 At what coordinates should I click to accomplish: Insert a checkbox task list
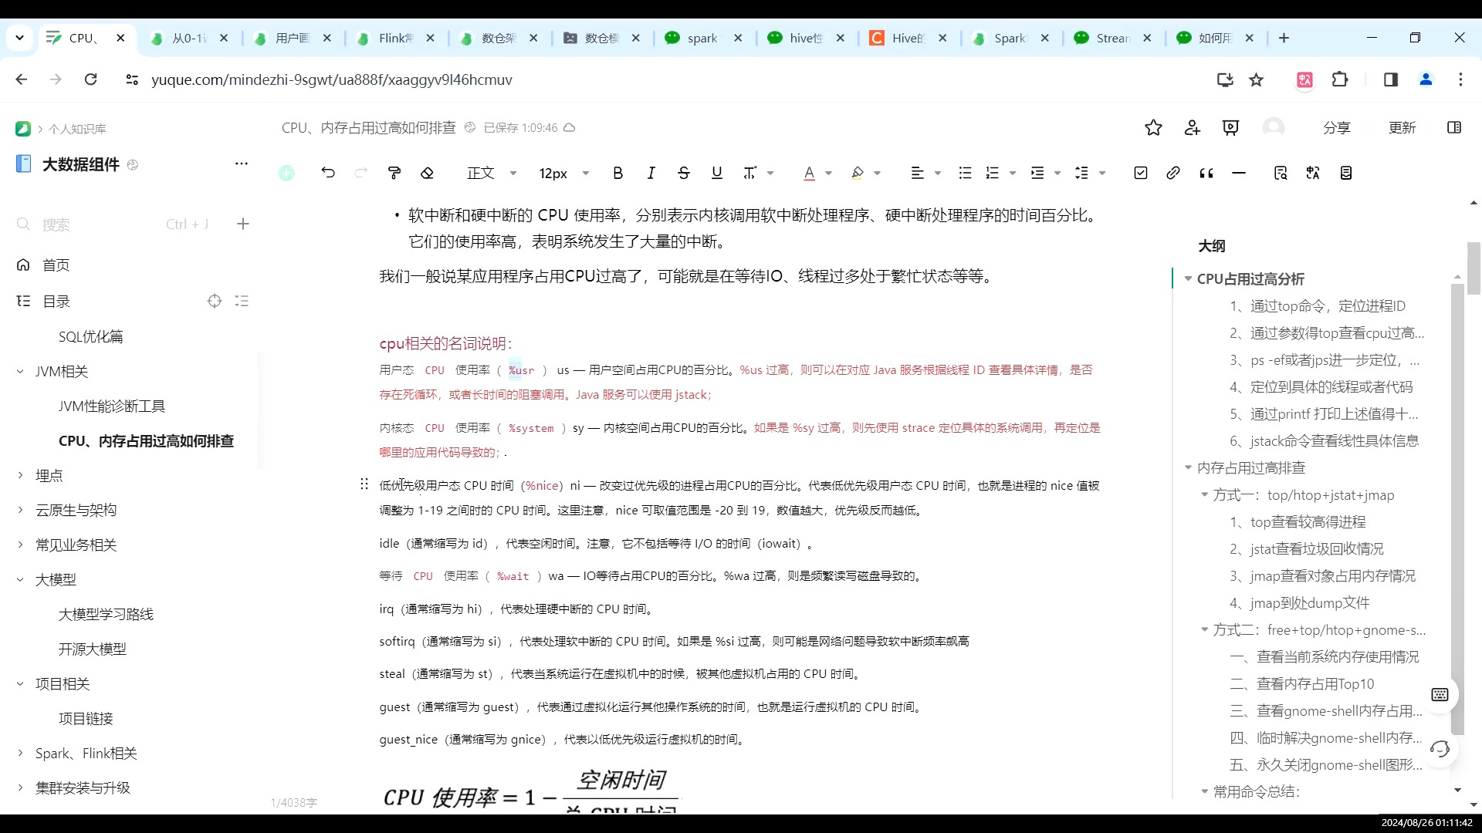(x=1141, y=173)
